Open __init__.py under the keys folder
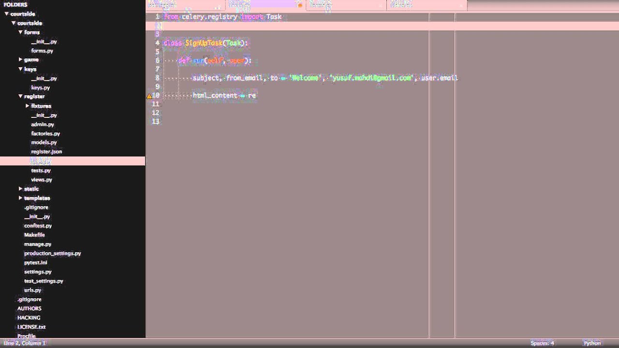Screen dimensions: 619x348 (44, 78)
